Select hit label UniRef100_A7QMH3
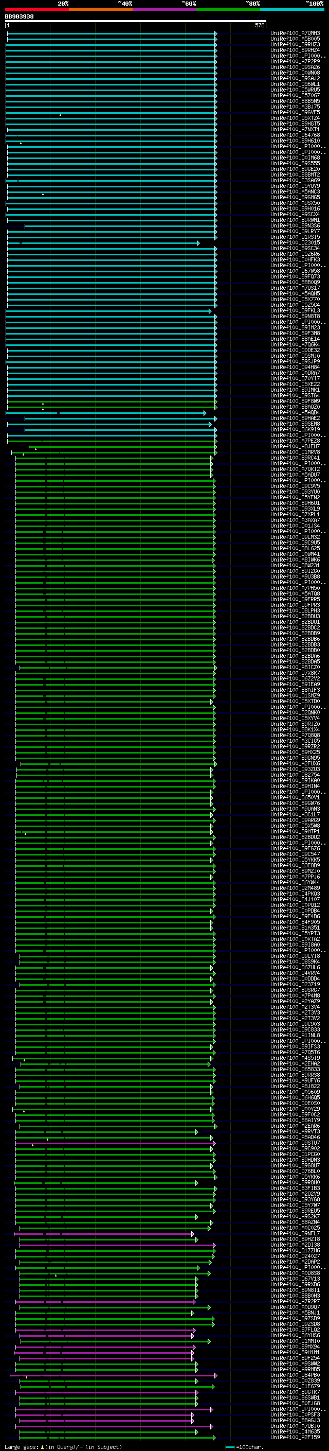Image resolution: width=329 pixels, height=1451 pixels. (x=295, y=33)
